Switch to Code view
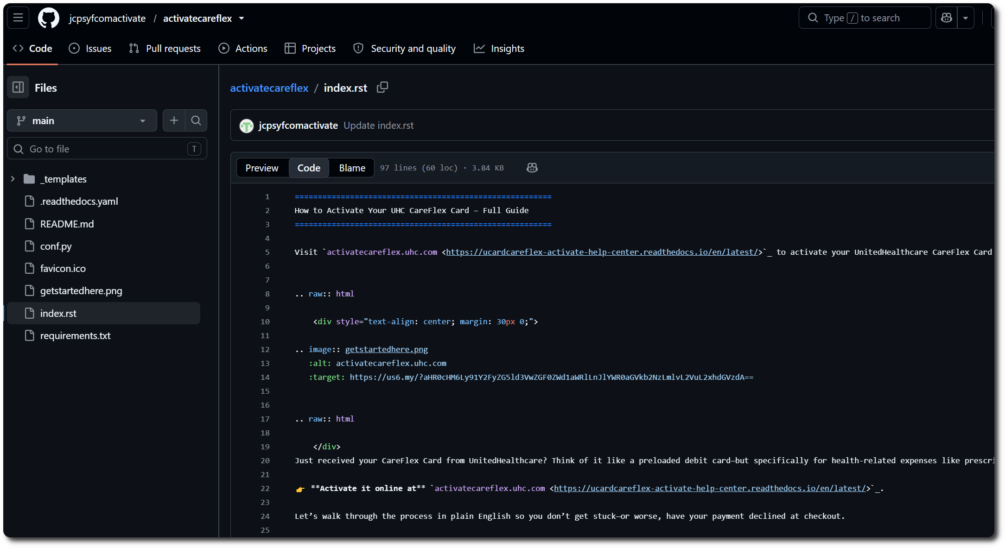This screenshot has height=548, width=1005. click(309, 168)
